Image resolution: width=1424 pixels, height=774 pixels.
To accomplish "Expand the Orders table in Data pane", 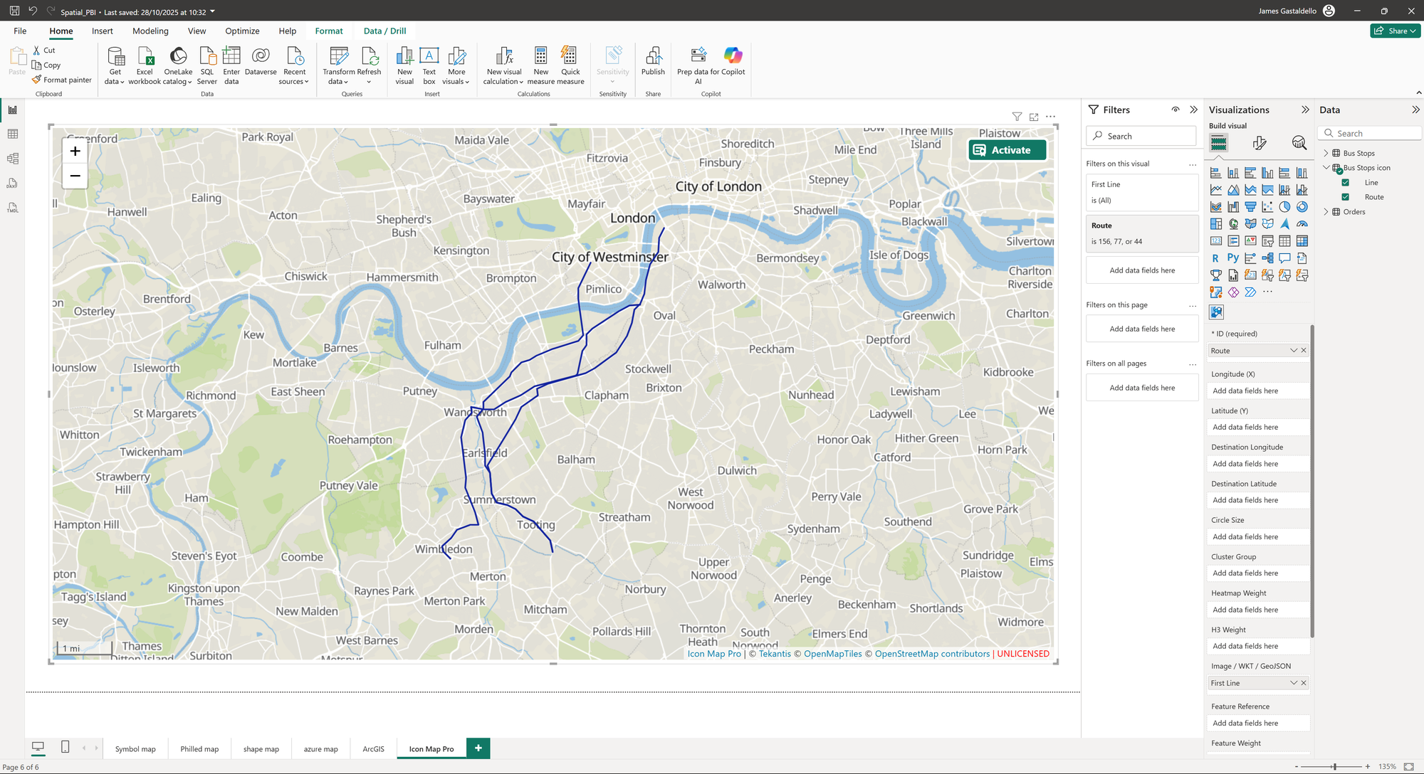I will (x=1326, y=212).
